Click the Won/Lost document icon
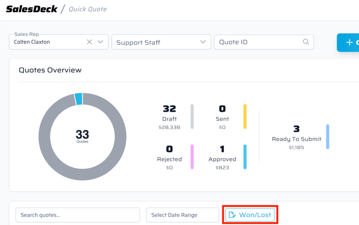This screenshot has height=225, width=359. point(232,215)
